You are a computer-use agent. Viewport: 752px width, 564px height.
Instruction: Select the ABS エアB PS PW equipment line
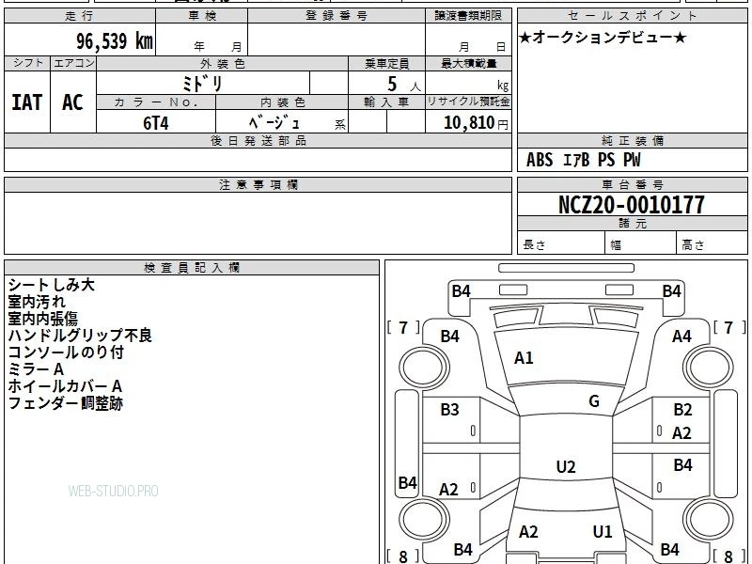583,160
